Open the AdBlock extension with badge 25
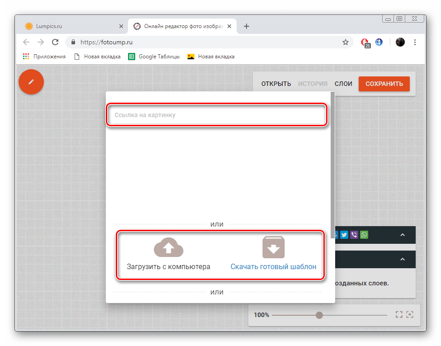This screenshot has height=346, width=441. point(365,42)
